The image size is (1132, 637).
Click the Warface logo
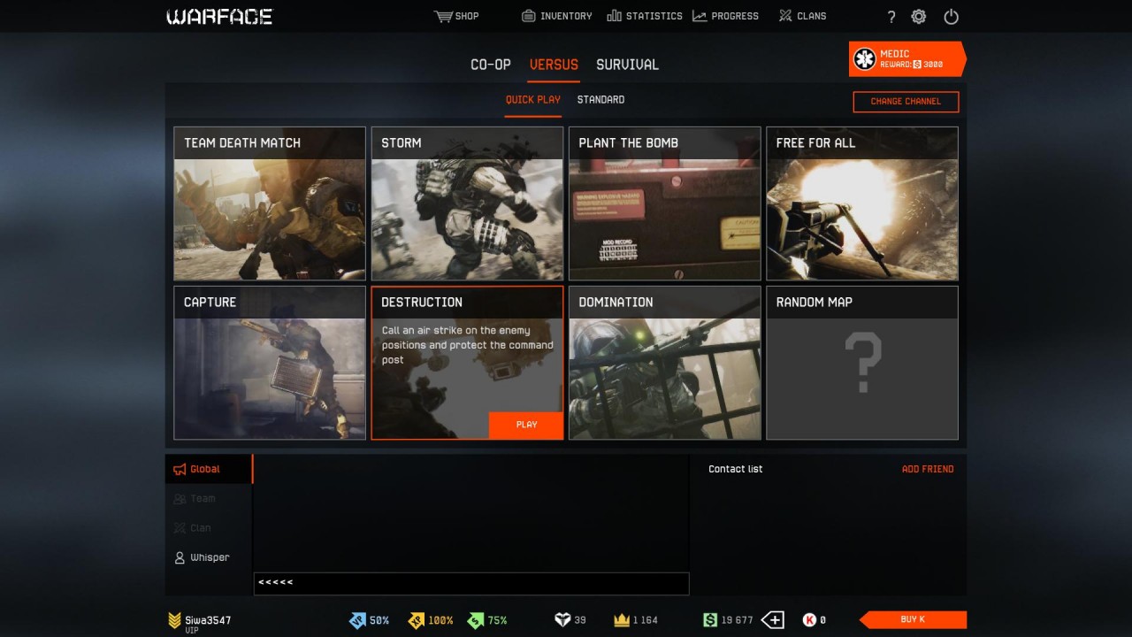[x=219, y=17]
